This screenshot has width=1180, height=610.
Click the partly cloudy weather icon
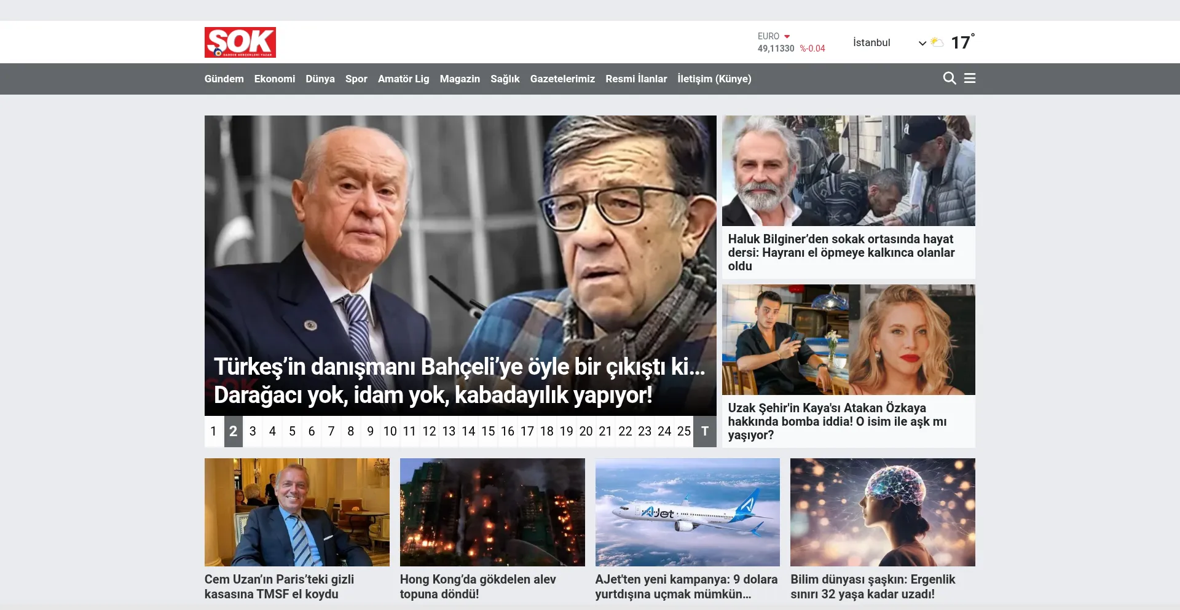(x=937, y=42)
